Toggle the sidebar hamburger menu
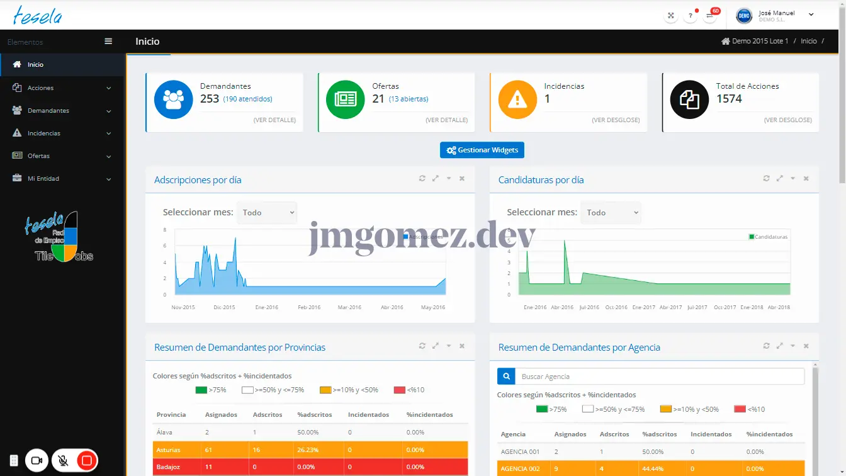The width and height of the screenshot is (846, 476). click(x=108, y=42)
